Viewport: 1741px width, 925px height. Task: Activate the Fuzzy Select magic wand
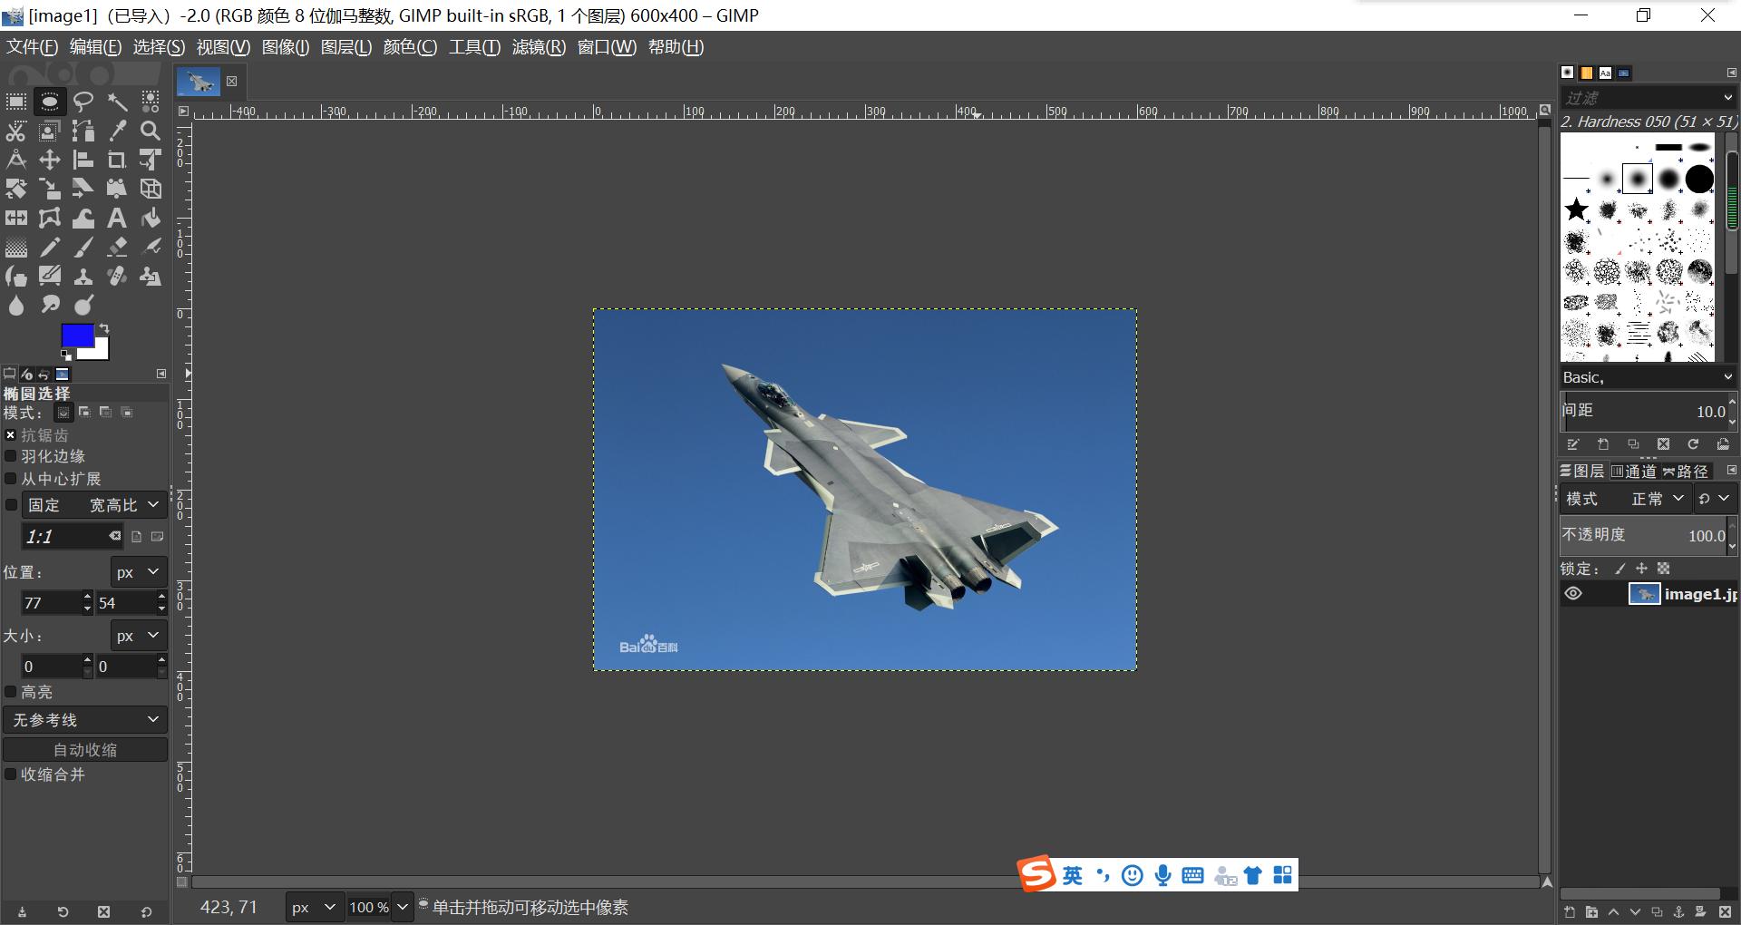pos(117,102)
